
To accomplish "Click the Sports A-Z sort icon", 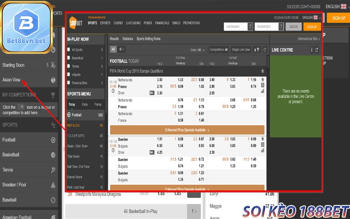I will [x=53, y=125].
